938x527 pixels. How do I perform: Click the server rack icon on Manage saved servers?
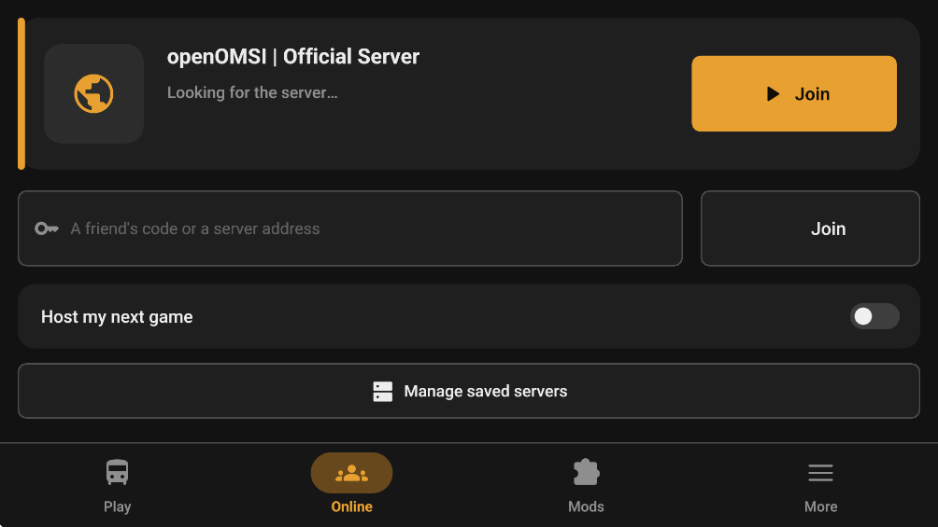click(383, 392)
